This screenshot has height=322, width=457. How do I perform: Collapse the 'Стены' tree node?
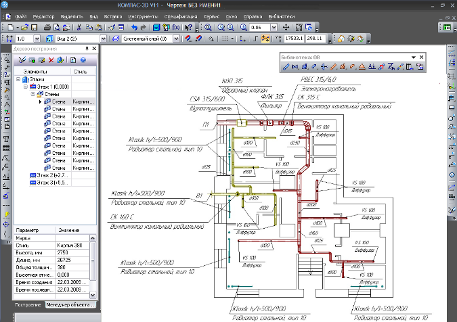[33, 94]
